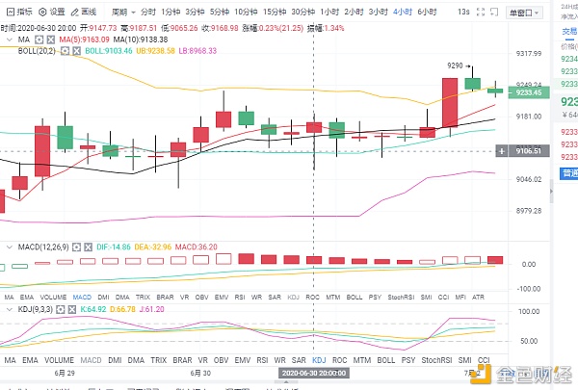Image resolution: width=578 pixels, height=390 pixels.
Task: Expand the 周期 period dropdown
Action: 123,13
